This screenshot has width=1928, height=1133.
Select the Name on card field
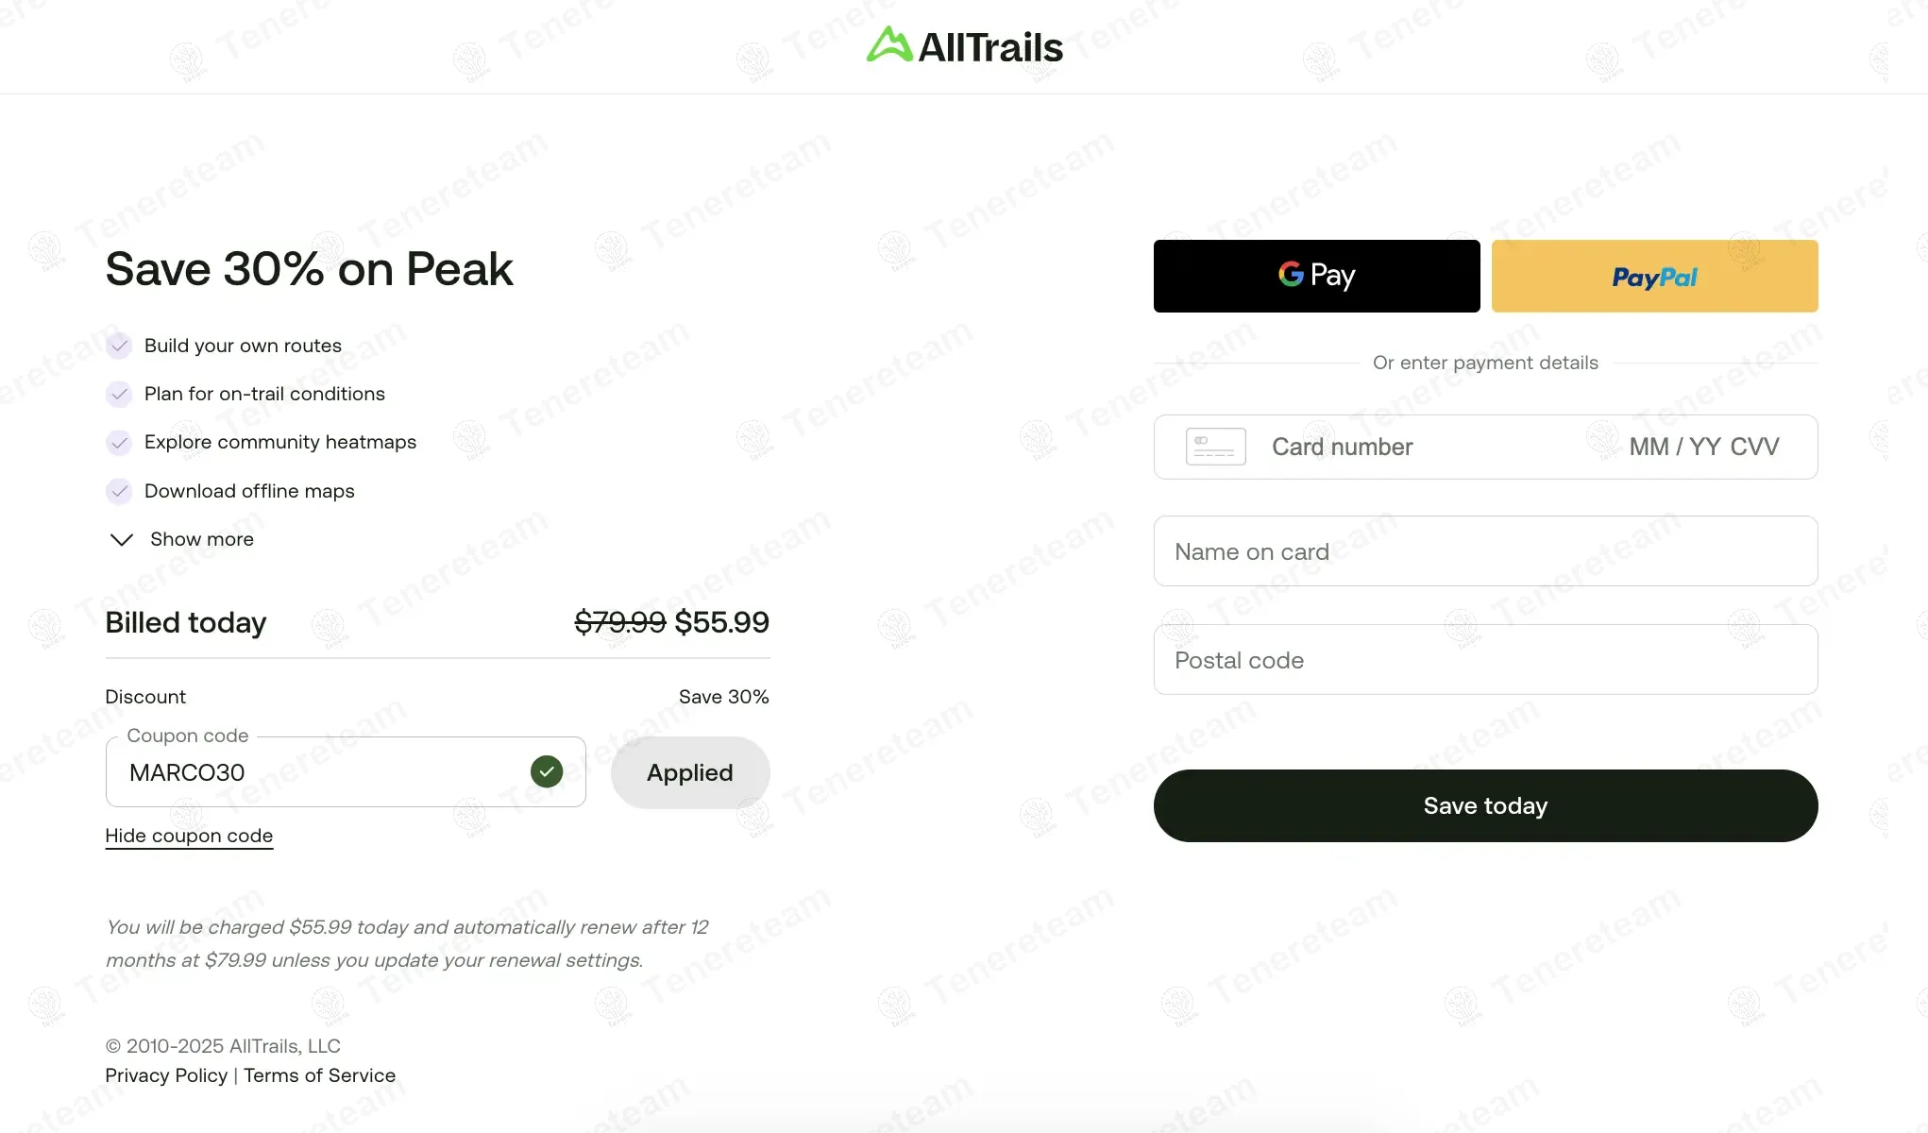coord(1485,551)
